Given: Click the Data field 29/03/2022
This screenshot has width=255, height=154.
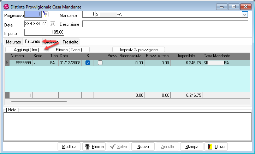Looking at the screenshot, I should pyautogui.click(x=36, y=24).
